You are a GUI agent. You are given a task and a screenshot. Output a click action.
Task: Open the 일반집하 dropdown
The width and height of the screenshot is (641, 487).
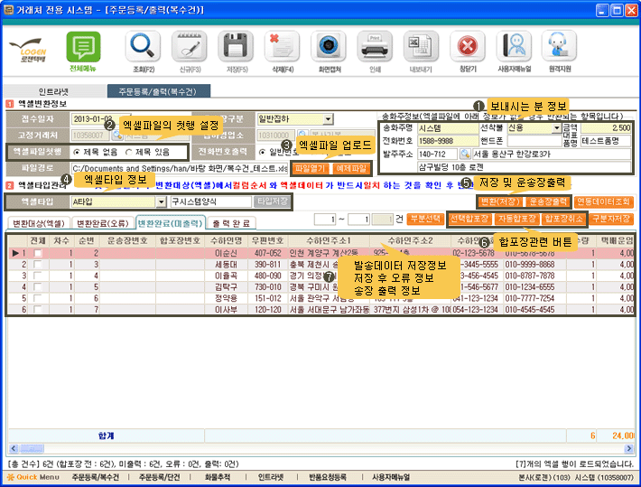tap(328, 119)
